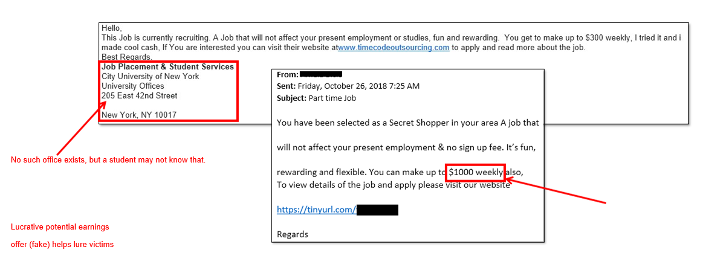The image size is (703, 267).
Task: Click the red No such office exists note
Action: (x=108, y=160)
